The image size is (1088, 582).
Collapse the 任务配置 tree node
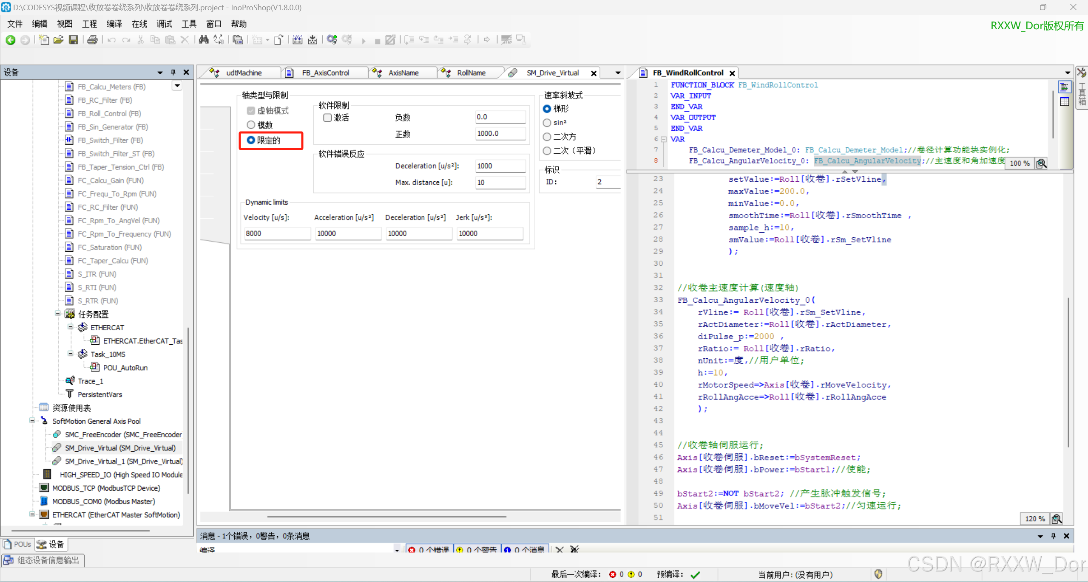pos(58,314)
